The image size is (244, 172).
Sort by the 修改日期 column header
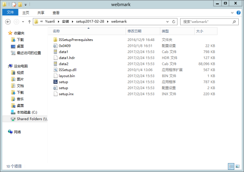pyautogui.click(x=143, y=31)
